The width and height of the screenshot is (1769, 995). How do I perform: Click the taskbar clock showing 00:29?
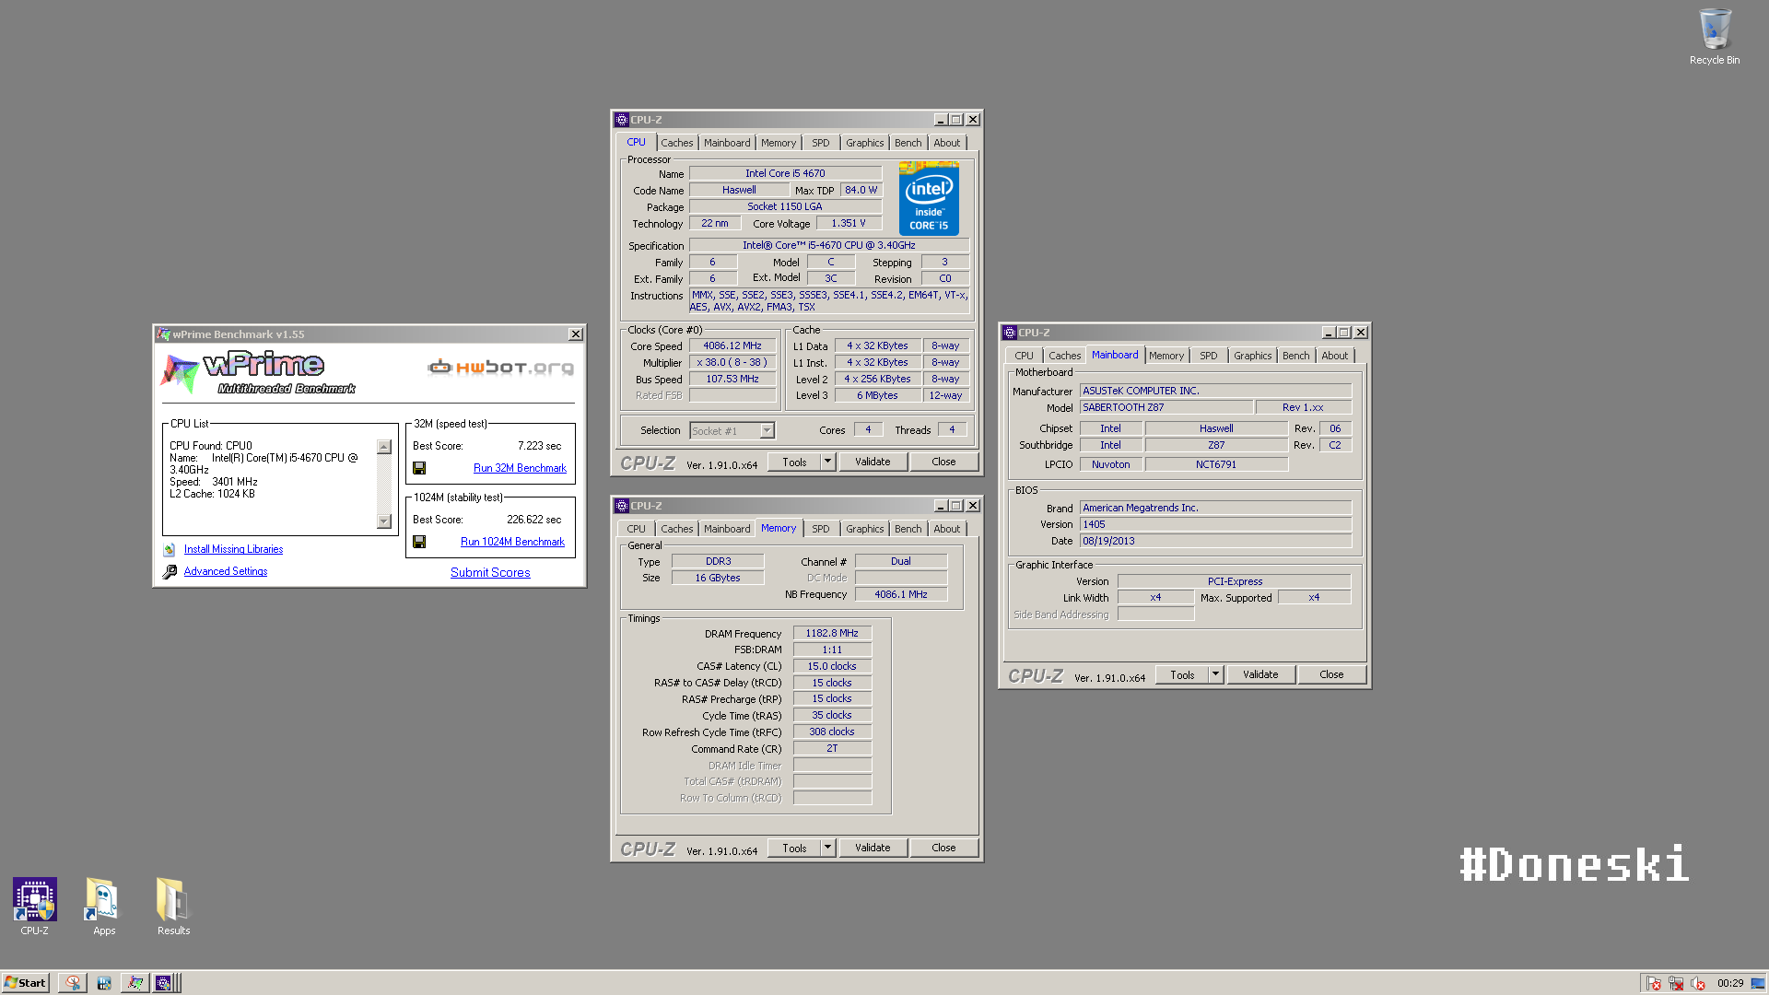click(x=1730, y=983)
